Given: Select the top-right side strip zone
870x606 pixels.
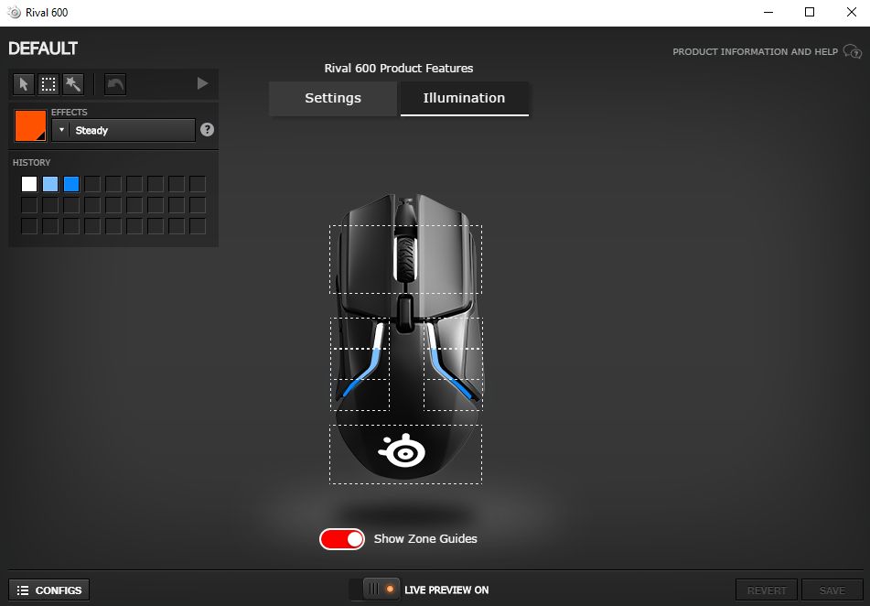Looking at the screenshot, I should [454, 333].
